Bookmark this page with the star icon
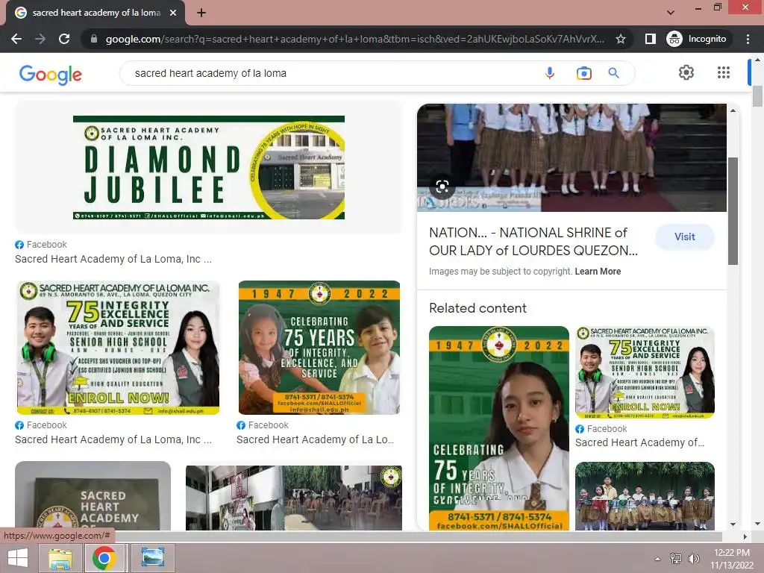Screen dimensions: 764x573 tap(620, 39)
